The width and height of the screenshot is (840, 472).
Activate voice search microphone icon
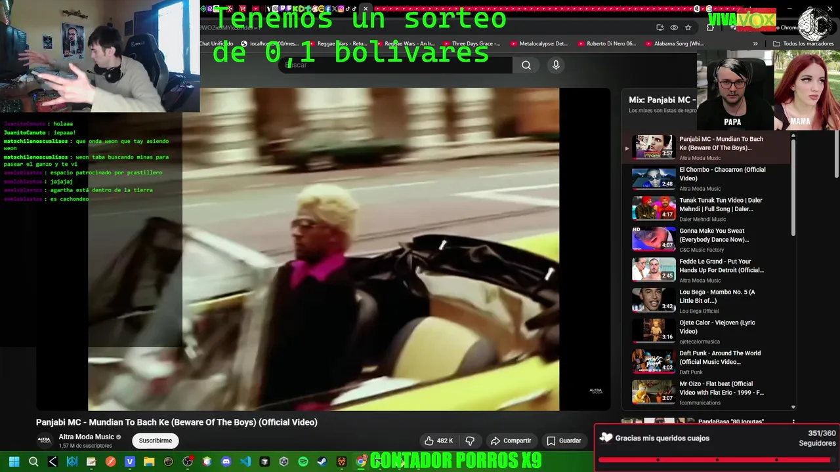point(556,65)
